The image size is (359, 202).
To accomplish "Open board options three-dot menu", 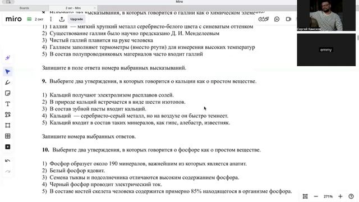I will point(51,19).
